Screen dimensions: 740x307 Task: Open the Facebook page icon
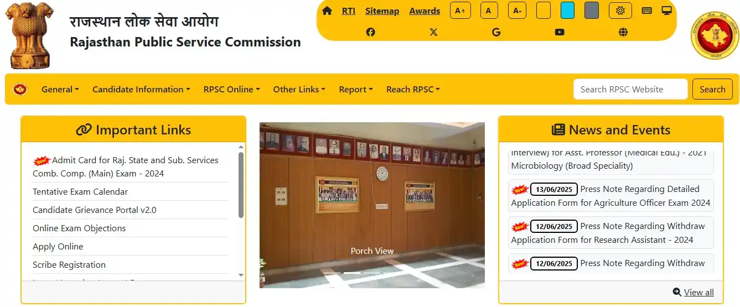[371, 32]
